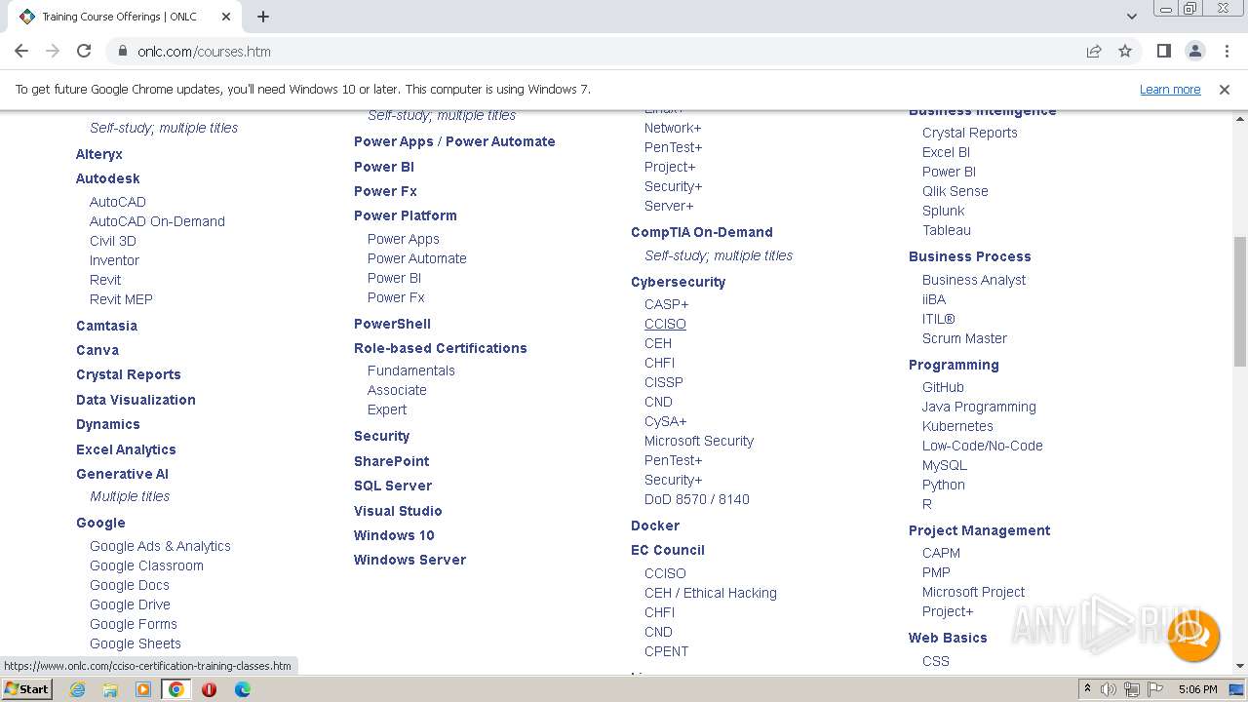Dismiss the Chrome update notification bar

point(1225,89)
